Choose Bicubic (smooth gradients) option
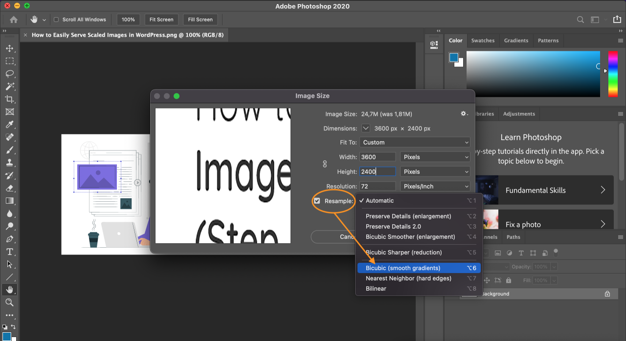This screenshot has width=626, height=341. tap(403, 268)
